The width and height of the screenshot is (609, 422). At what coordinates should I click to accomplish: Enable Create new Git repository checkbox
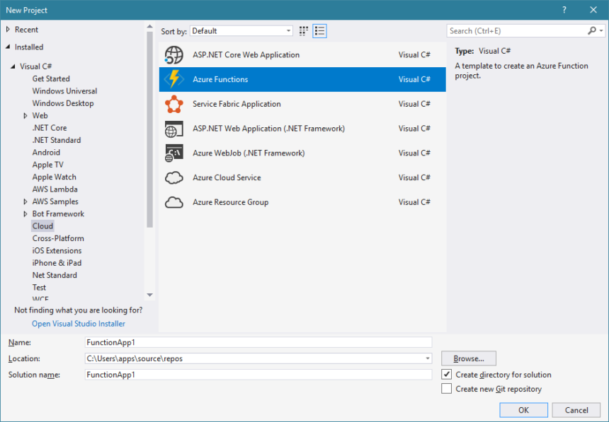[x=447, y=389]
